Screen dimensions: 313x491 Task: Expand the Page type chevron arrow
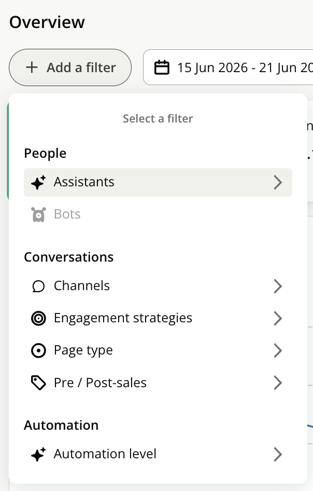278,350
